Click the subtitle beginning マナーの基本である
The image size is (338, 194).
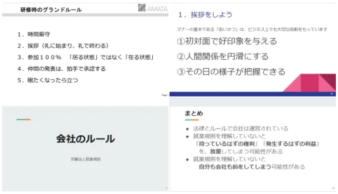click(x=252, y=29)
